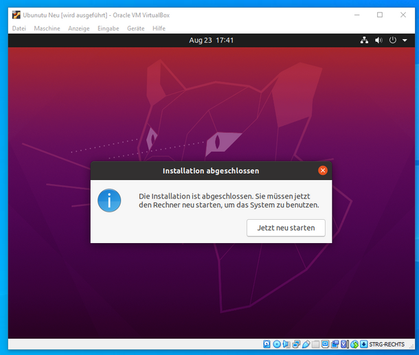Click the mouse integration icon in status bar
419x355 pixels.
pos(354,344)
